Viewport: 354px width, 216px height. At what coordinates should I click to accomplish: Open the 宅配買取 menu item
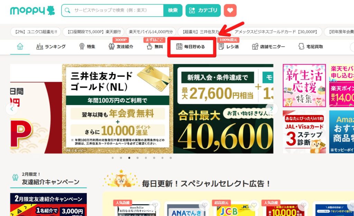pos(311,47)
